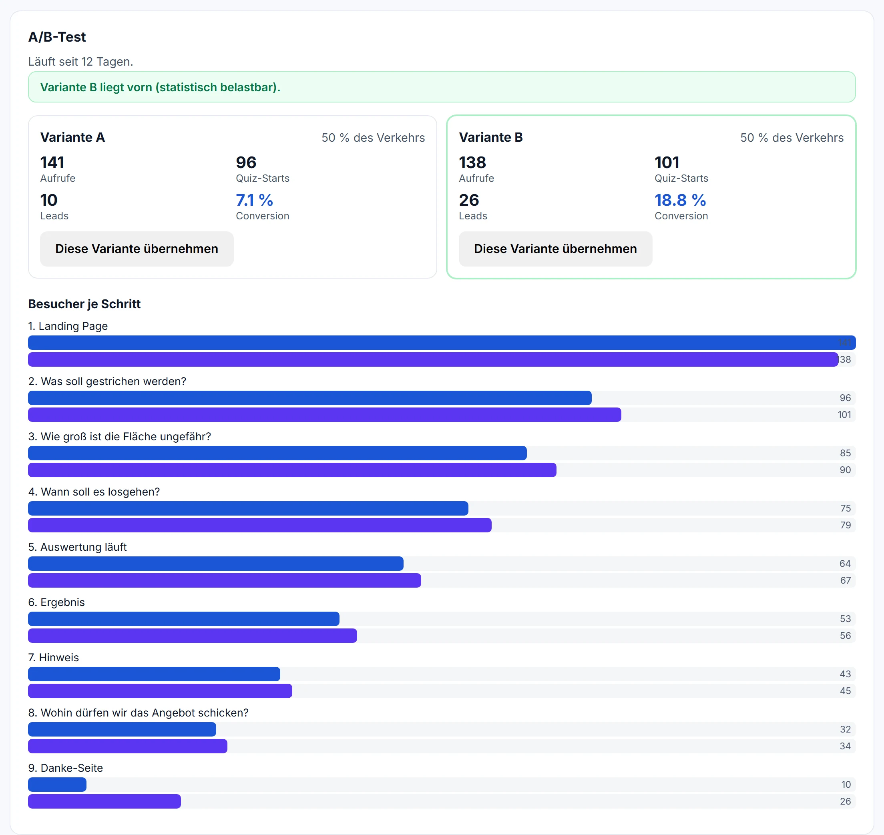884x835 pixels.
Task: Click the 138 Aufrufe figure
Action: tap(472, 163)
